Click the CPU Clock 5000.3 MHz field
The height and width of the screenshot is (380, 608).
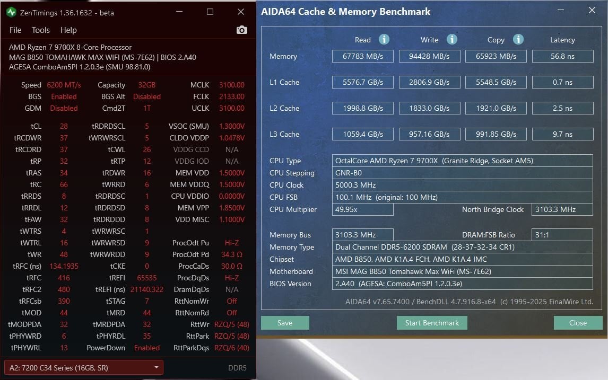[x=462, y=185]
